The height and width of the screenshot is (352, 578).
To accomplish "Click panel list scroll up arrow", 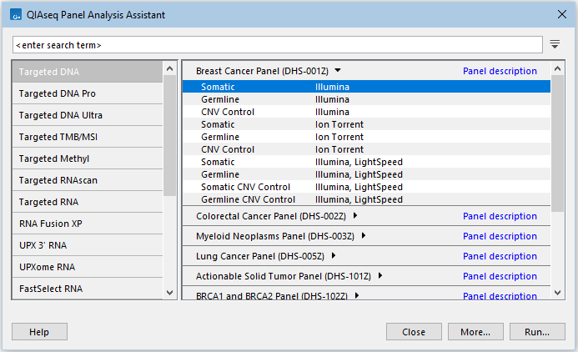I will click(x=557, y=68).
